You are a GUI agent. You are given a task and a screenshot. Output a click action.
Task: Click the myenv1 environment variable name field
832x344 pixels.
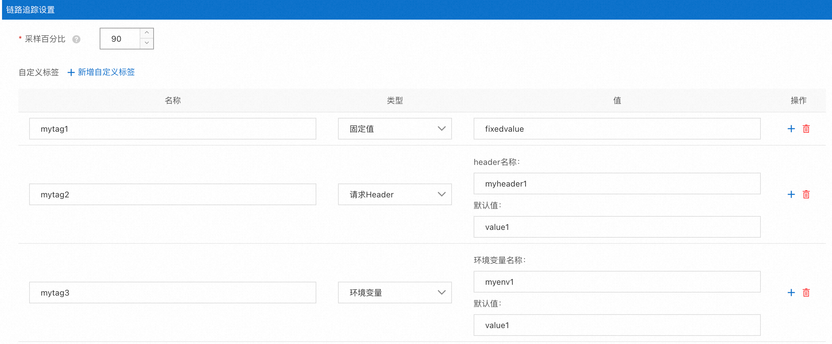[x=617, y=281]
